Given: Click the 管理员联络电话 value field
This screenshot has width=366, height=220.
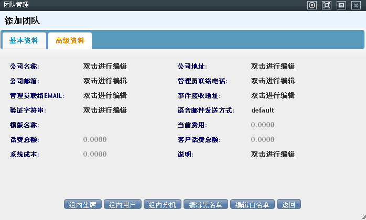Looking at the screenshot, I should point(273,81).
